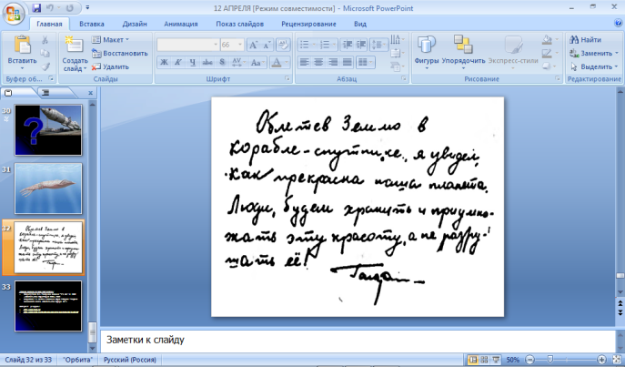Viewport: 625px width, 367px height.
Task: Redo the action in the Quick Access Toolbar
Action: click(70, 8)
